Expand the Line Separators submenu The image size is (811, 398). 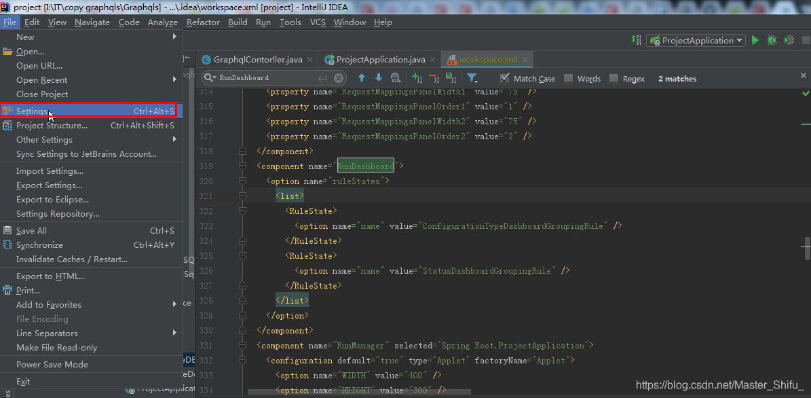coord(91,333)
